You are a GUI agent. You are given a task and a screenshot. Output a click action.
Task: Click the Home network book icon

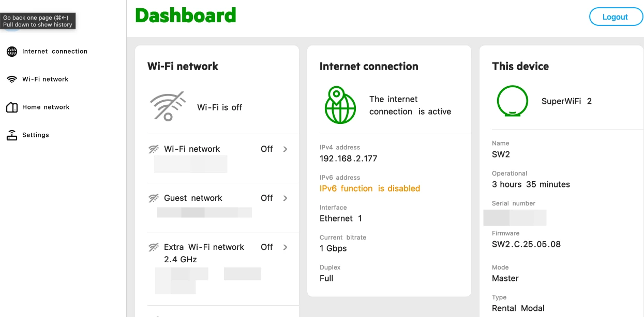11,107
